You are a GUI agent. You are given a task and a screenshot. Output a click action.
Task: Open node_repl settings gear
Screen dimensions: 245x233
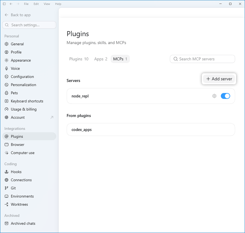214,96
